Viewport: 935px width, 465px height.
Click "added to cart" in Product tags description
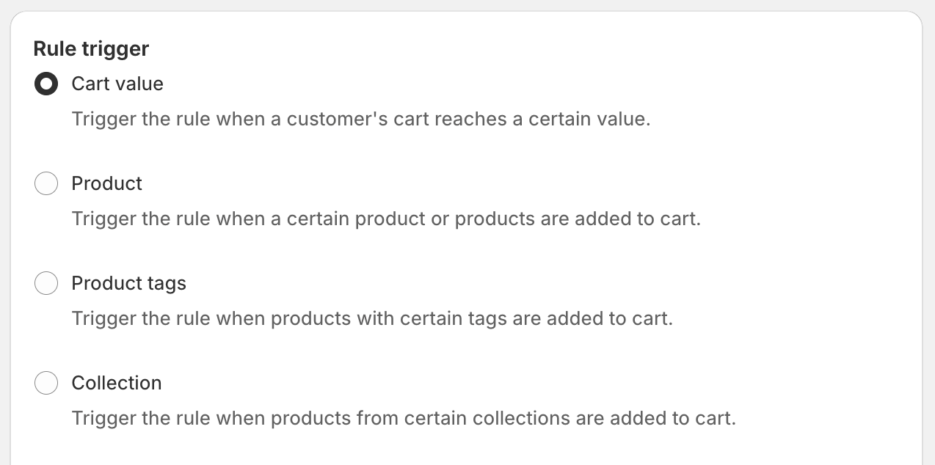pos(621,318)
